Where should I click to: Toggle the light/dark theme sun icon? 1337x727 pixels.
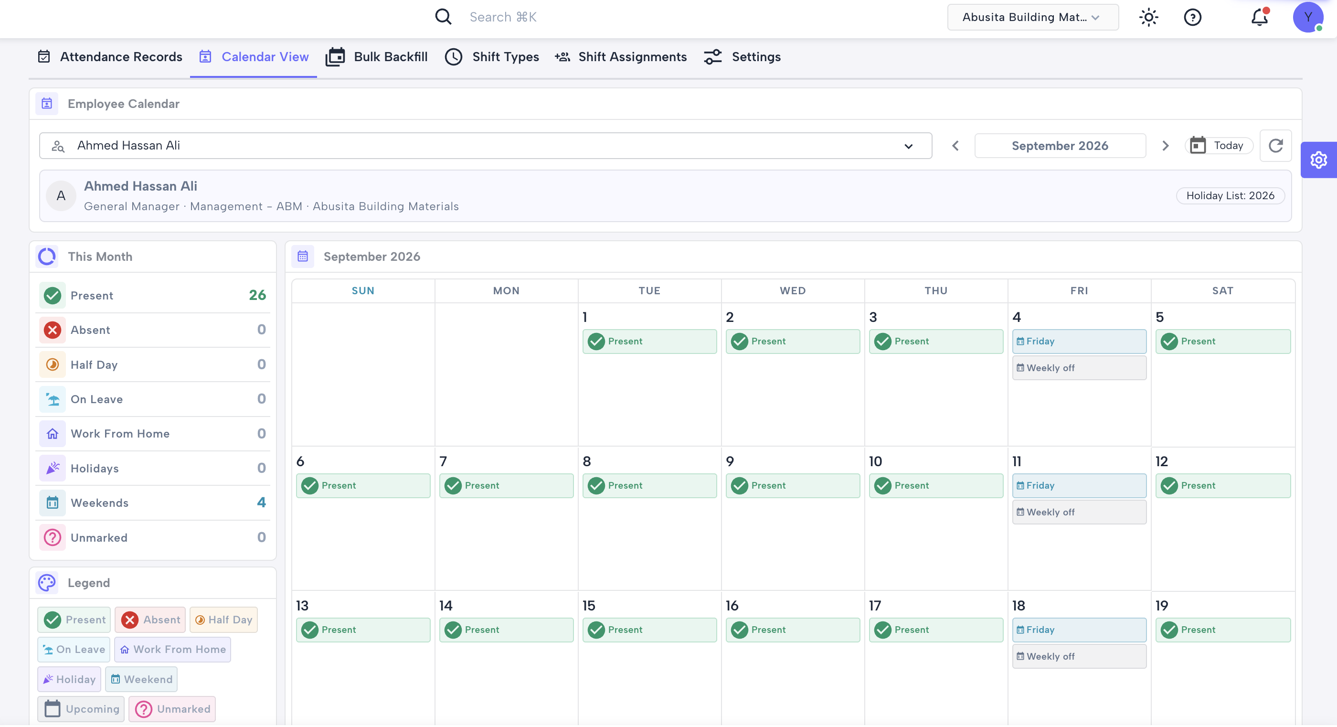[1148, 17]
